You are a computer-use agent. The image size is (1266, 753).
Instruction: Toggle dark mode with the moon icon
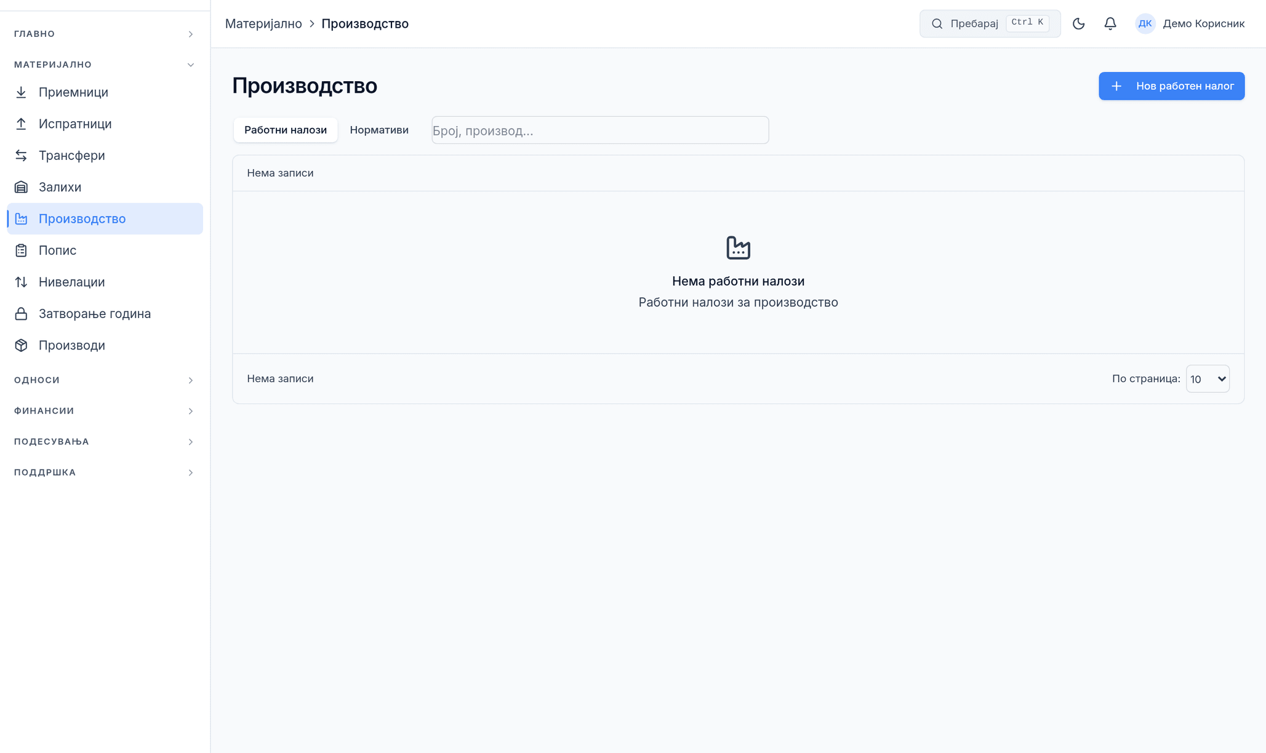point(1078,24)
